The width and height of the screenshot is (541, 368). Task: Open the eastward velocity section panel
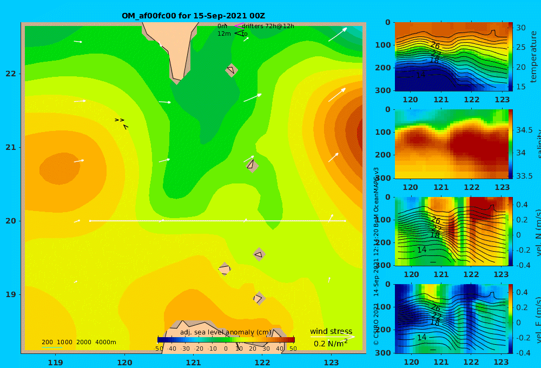(x=451, y=319)
